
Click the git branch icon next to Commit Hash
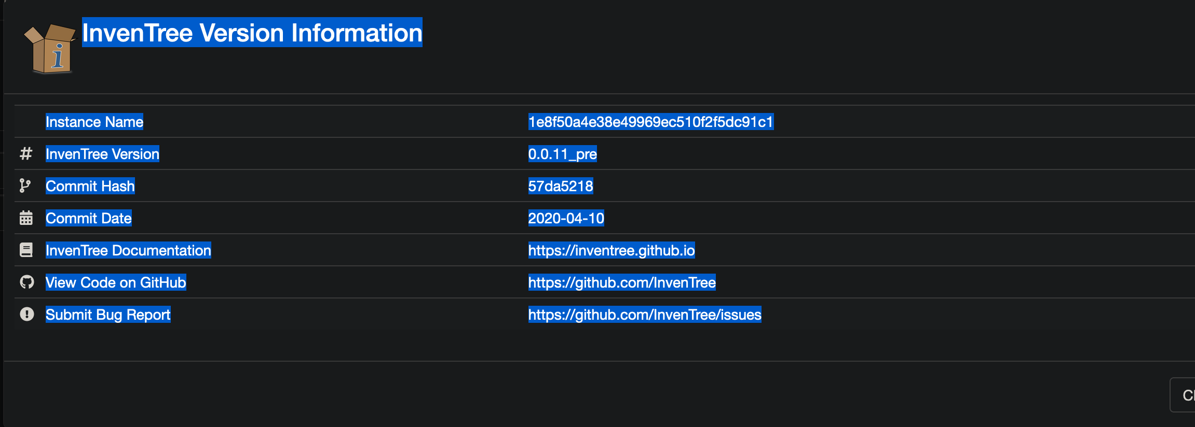[25, 186]
